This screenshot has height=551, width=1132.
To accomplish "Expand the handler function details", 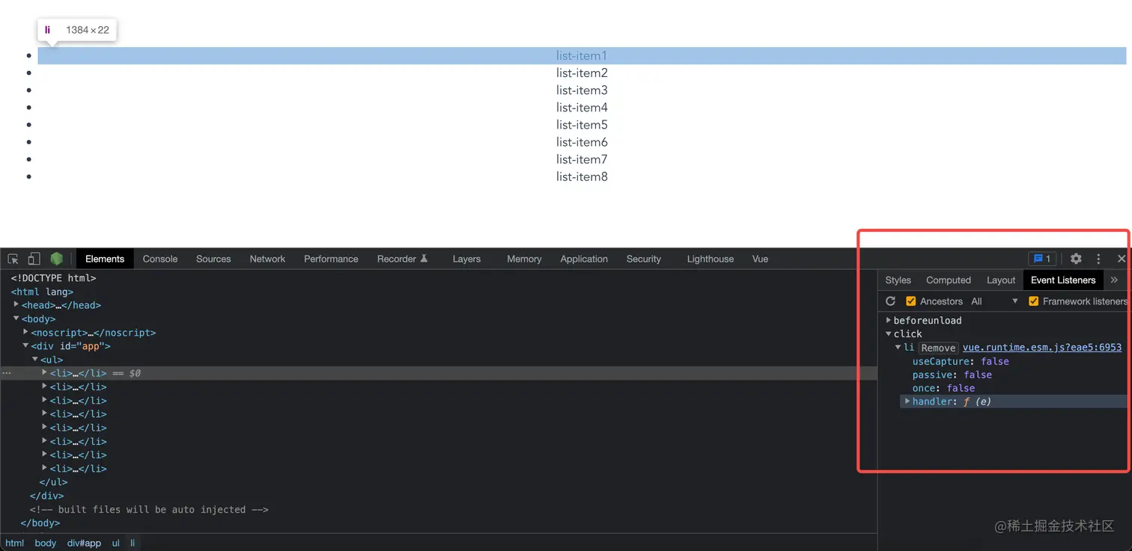I will pos(907,401).
